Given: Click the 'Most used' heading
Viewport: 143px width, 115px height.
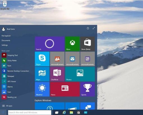Looking at the screenshot, I should [x=5, y=51].
